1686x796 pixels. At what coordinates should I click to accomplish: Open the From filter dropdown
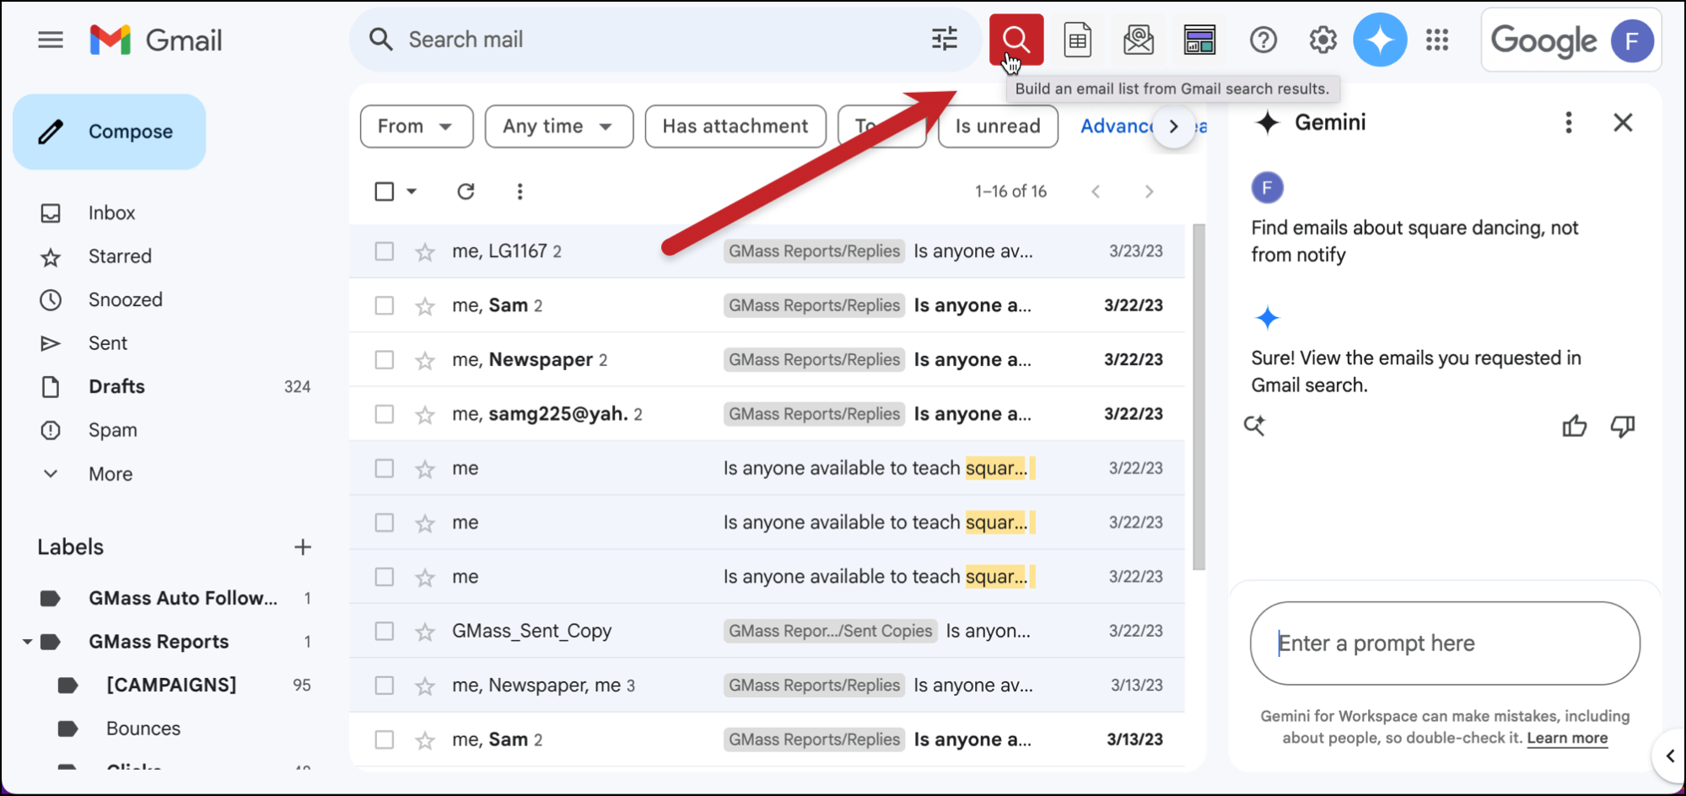point(417,126)
